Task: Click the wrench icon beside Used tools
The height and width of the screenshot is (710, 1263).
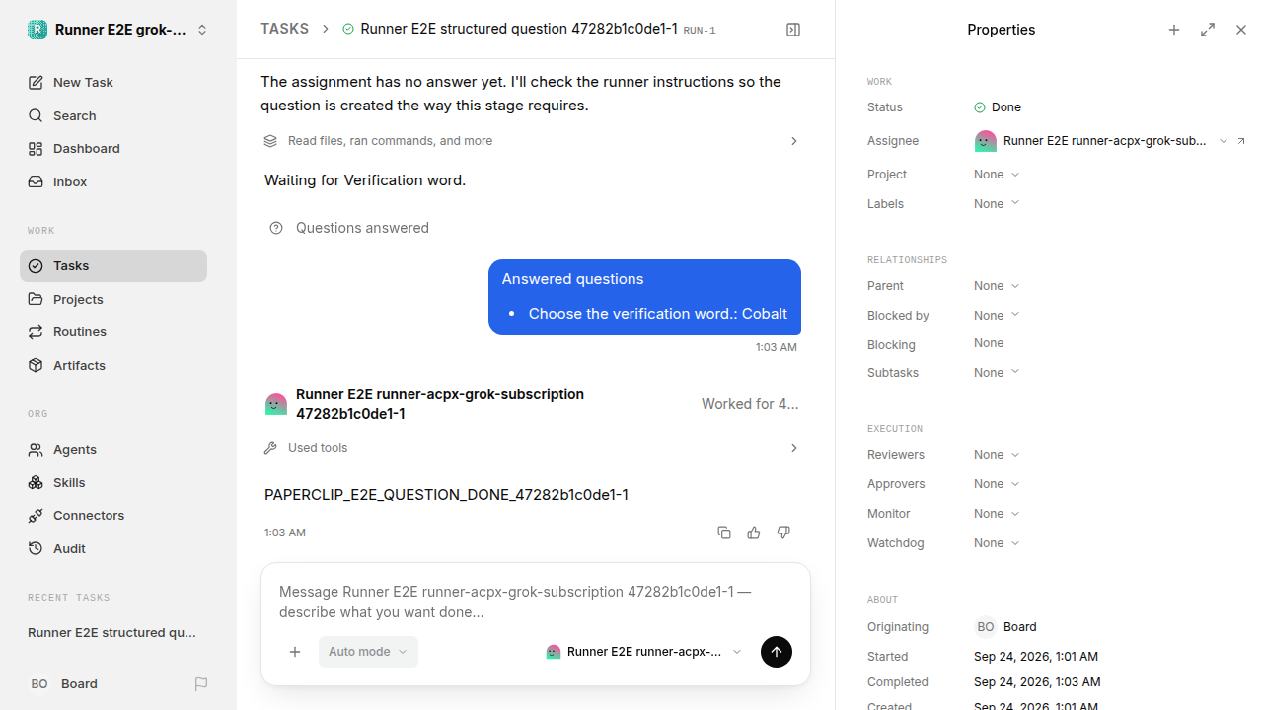Action: (270, 448)
